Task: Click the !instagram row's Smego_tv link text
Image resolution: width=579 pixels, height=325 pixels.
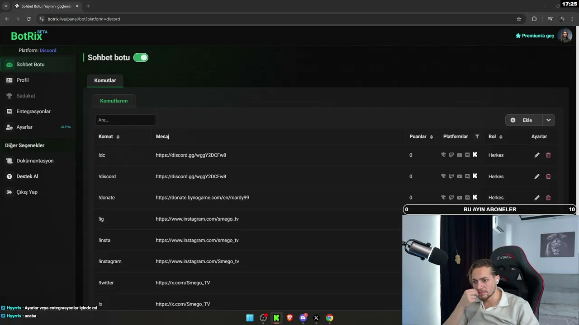Action: (x=197, y=261)
